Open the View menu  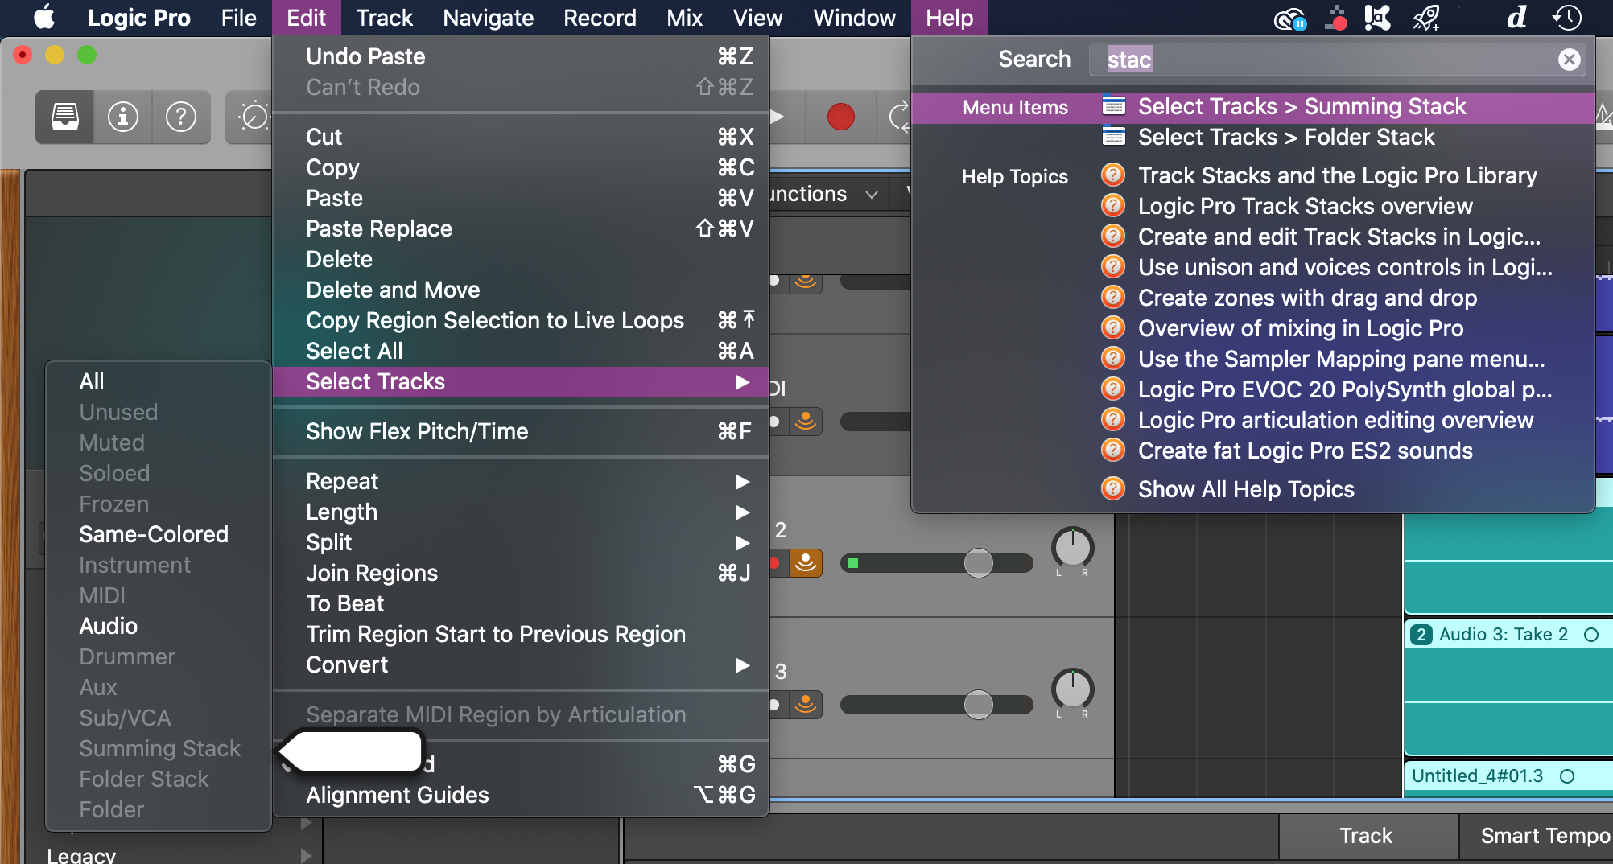point(757,18)
